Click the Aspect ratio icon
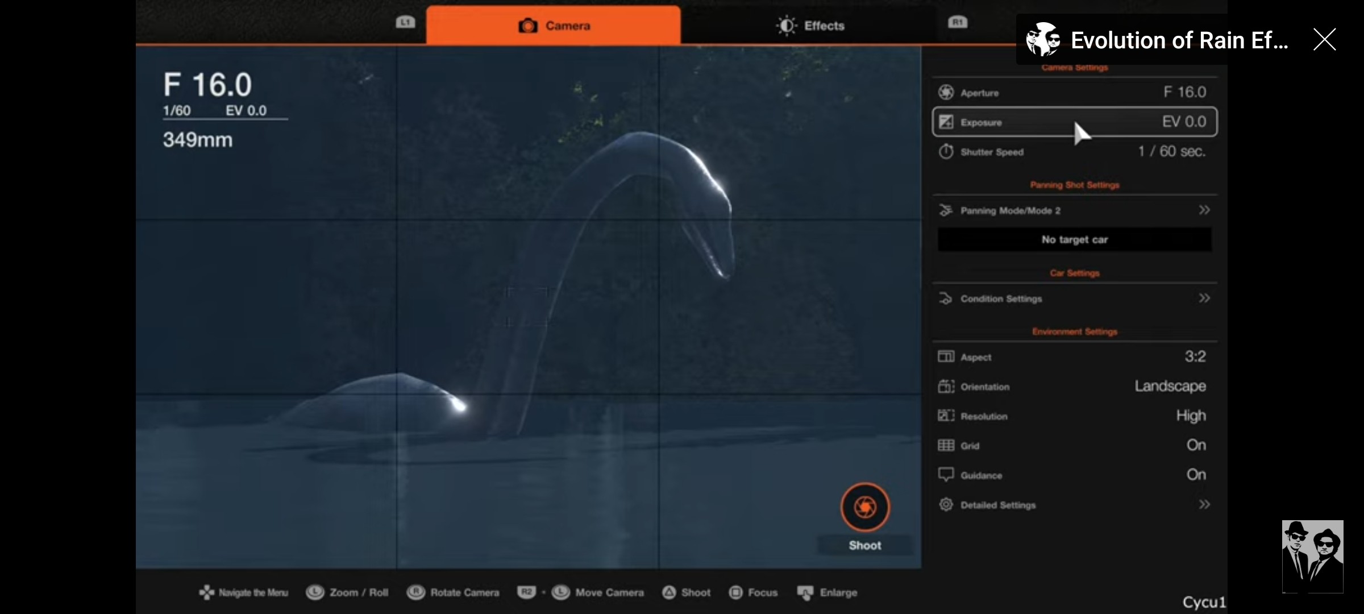 coord(946,356)
